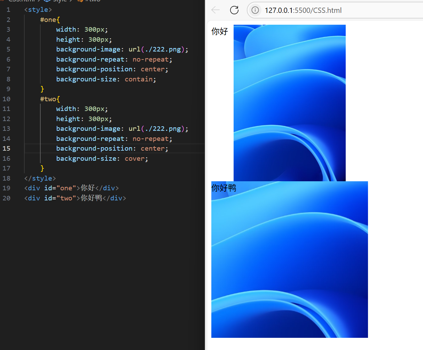Screen dimensions: 423x350
Task: Click 'background-position' on line 7
Action: point(94,69)
